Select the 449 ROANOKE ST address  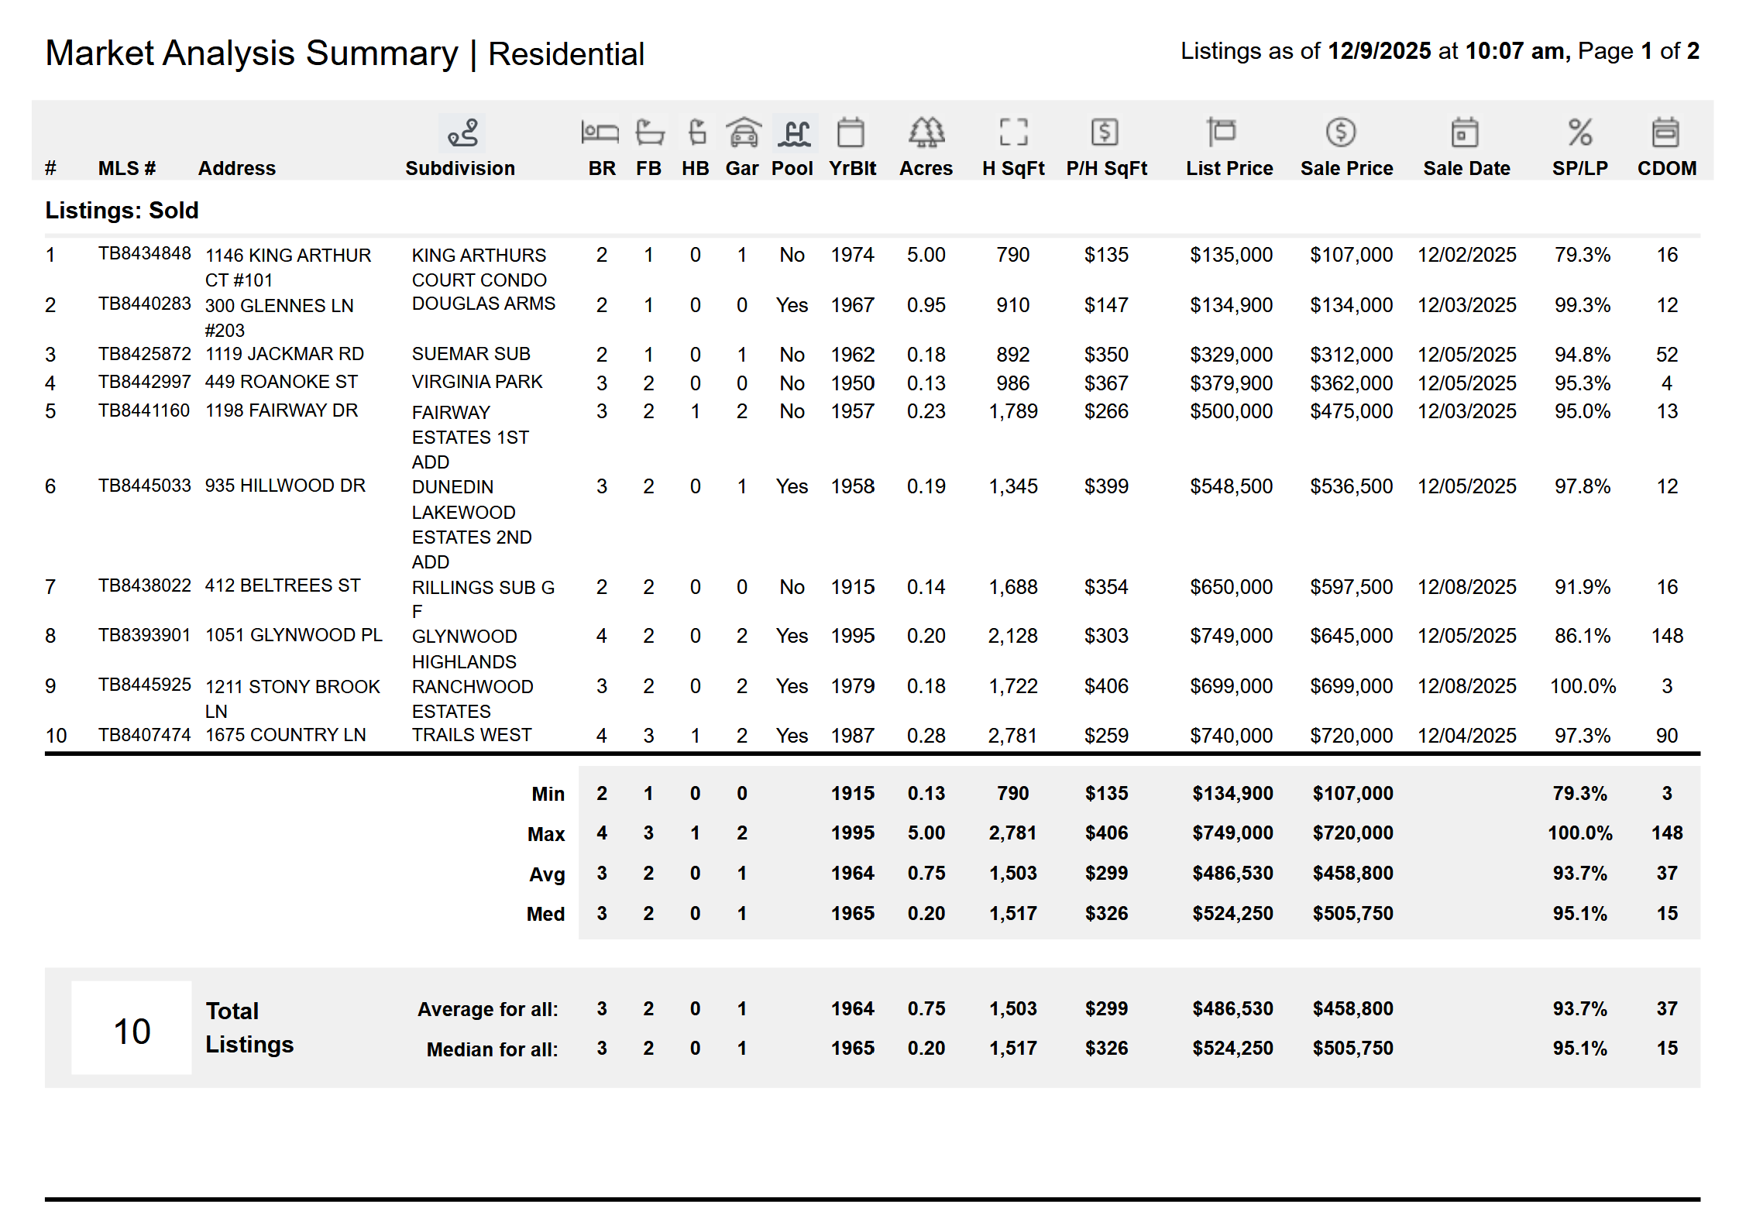281,382
